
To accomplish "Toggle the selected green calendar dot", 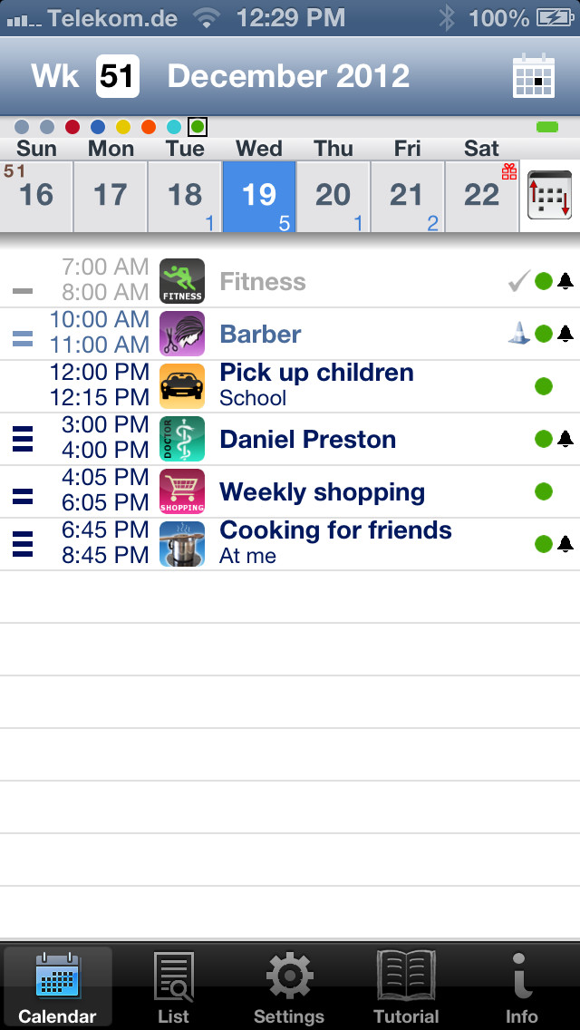I will [x=197, y=126].
